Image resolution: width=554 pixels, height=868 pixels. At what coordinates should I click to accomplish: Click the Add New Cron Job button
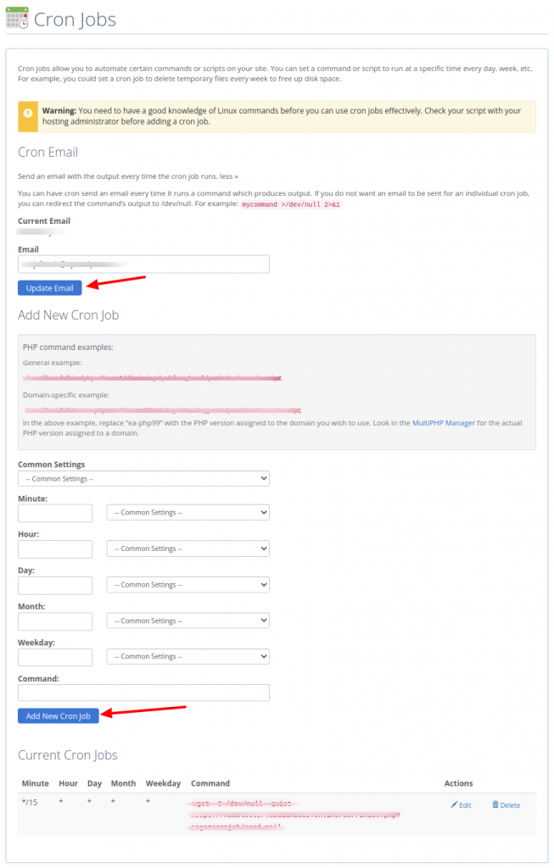pyautogui.click(x=58, y=715)
